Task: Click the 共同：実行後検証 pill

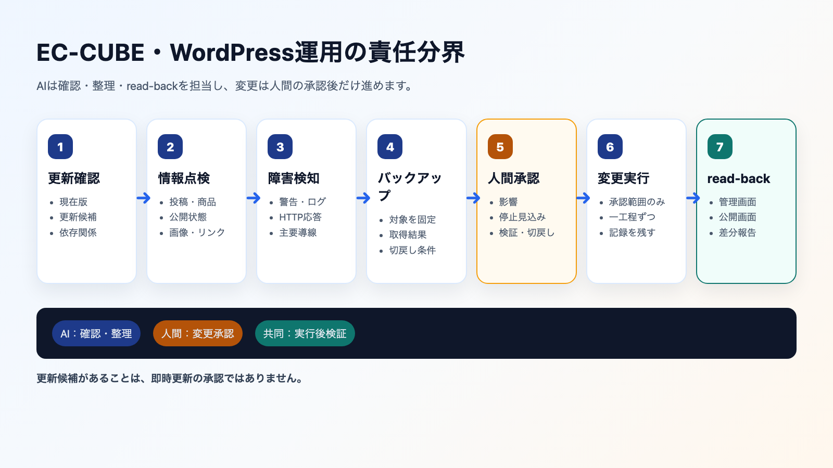Action: (x=305, y=333)
